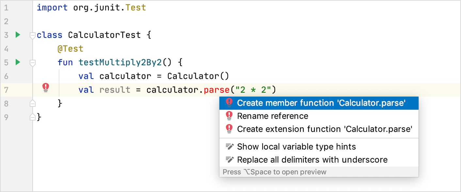Image resolution: width=461 pixels, height=192 pixels.
Task: Click error icon next to 'Rename reference'
Action: (229, 116)
